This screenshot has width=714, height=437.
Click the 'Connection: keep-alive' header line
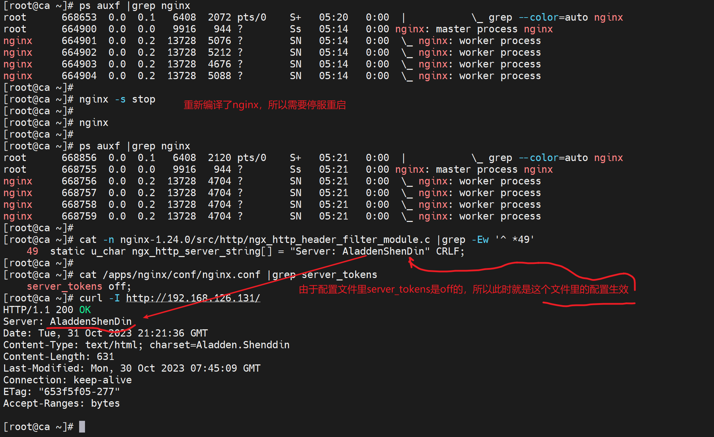(x=67, y=380)
